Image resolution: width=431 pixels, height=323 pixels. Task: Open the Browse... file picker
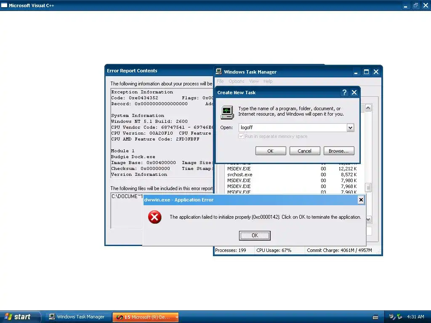[339, 151]
